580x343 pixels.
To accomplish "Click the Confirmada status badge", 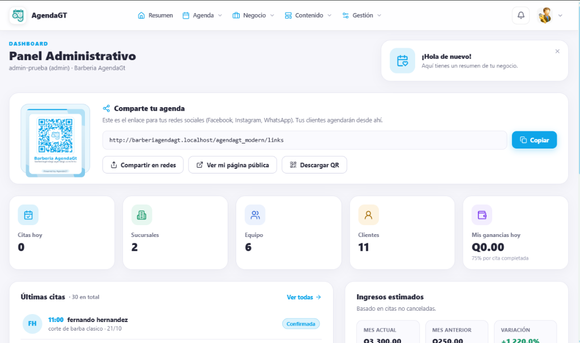I will click(x=301, y=324).
